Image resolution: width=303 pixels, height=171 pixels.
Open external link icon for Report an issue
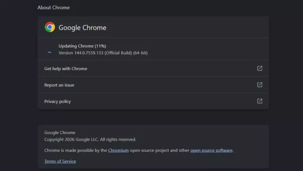(x=260, y=85)
